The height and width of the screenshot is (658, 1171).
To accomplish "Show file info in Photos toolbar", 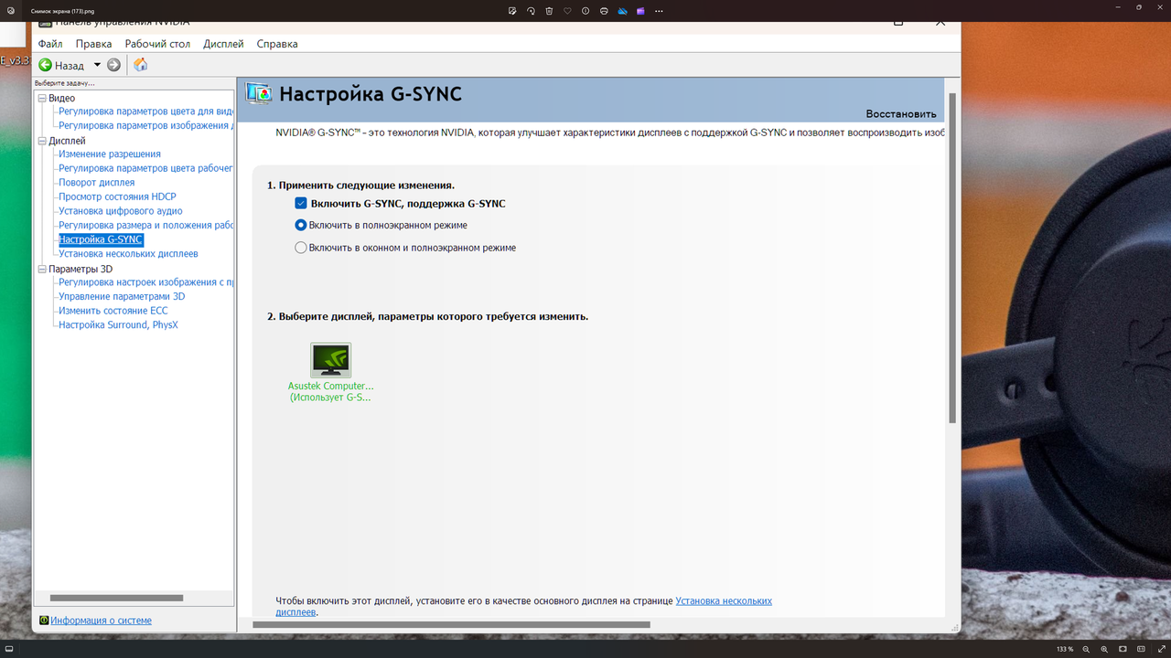I will point(585,10).
